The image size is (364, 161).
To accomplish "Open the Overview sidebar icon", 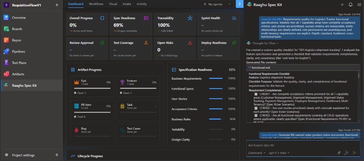I will pyautogui.click(x=6, y=18).
